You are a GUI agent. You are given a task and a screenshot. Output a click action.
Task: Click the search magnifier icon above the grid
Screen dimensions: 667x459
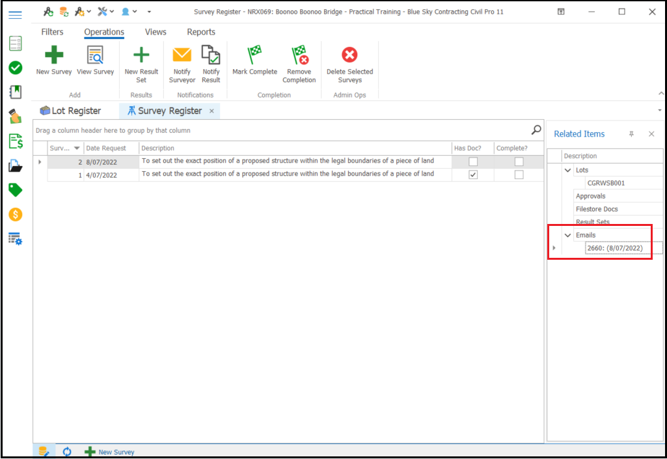[536, 130]
